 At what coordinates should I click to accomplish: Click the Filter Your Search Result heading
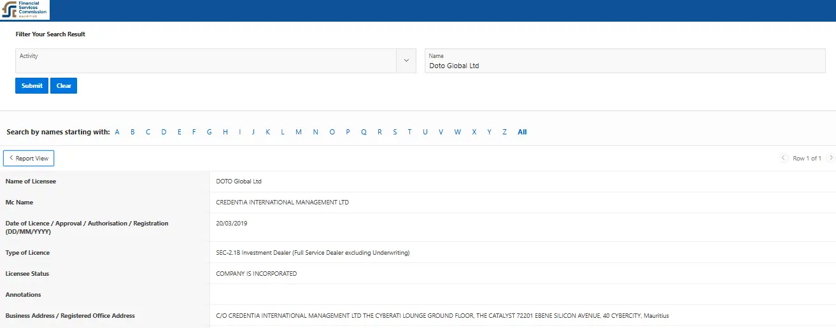(50, 34)
